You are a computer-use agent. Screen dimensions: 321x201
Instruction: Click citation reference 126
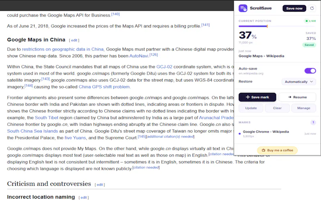pos(154,55)
